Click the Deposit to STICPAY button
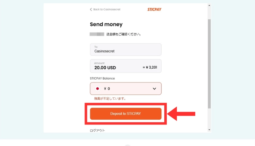This screenshot has width=255, height=146. click(126, 114)
